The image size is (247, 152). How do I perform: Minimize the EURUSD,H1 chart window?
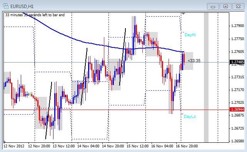point(213,7)
